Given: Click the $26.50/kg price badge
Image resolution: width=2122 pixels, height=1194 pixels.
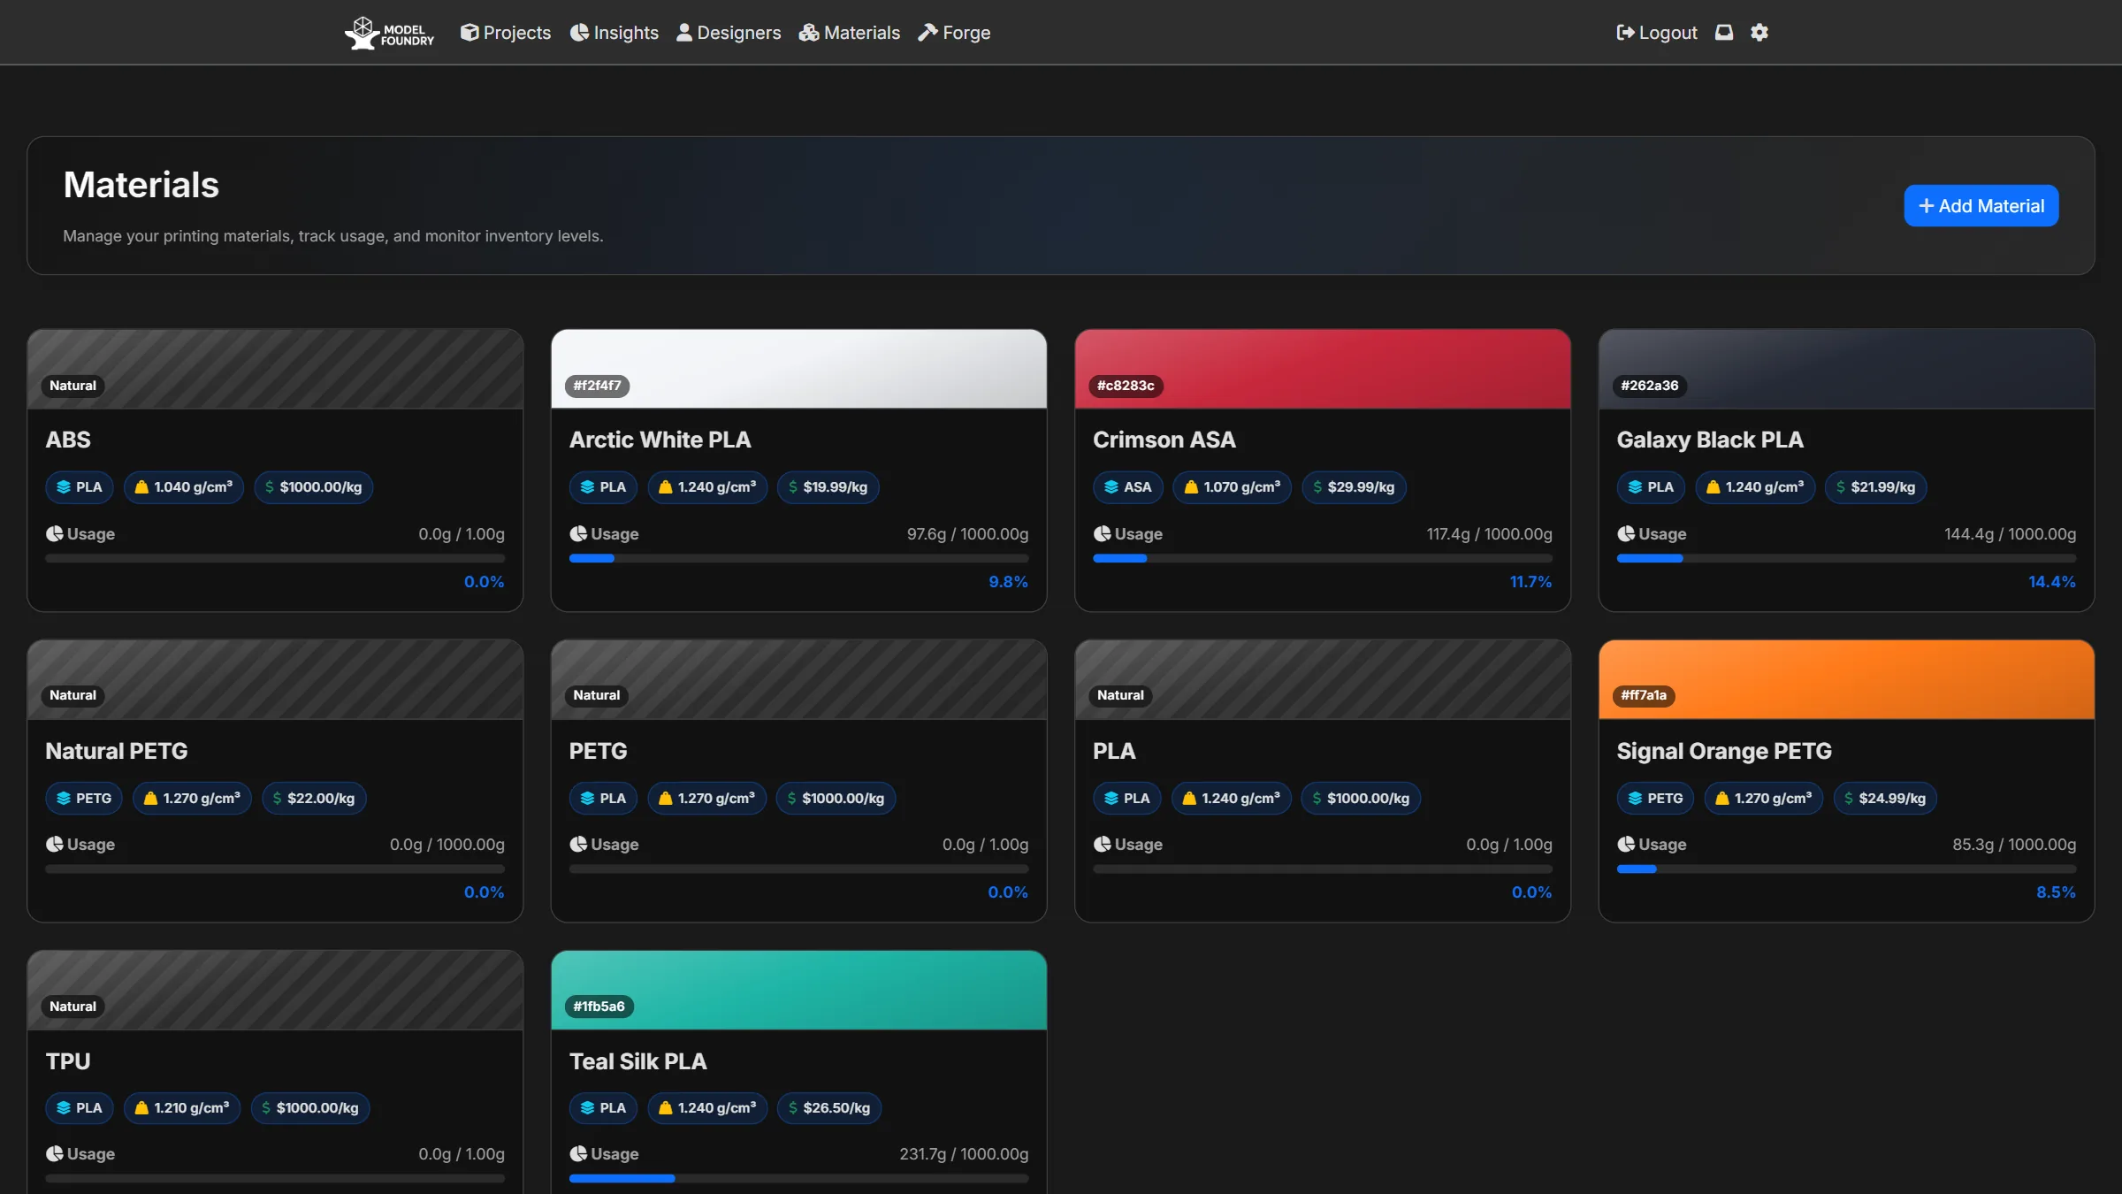Looking at the screenshot, I should pyautogui.click(x=829, y=1108).
